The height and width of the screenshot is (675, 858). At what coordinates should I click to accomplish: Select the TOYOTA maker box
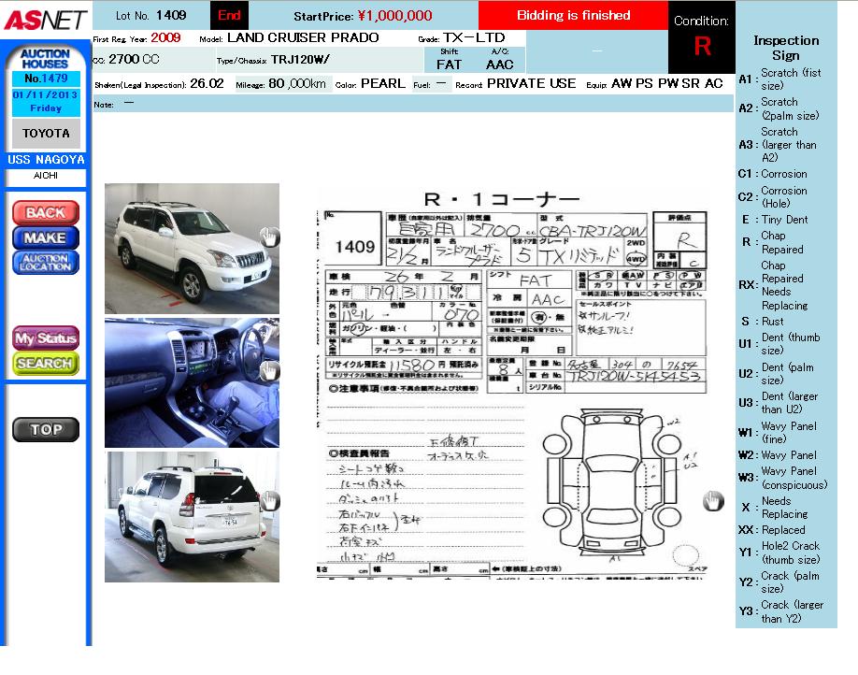(x=46, y=134)
